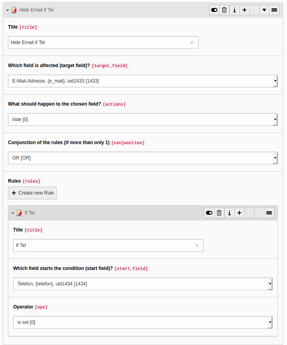Click the [target_field] code label
The height and width of the screenshot is (345, 287).
pos(110,66)
